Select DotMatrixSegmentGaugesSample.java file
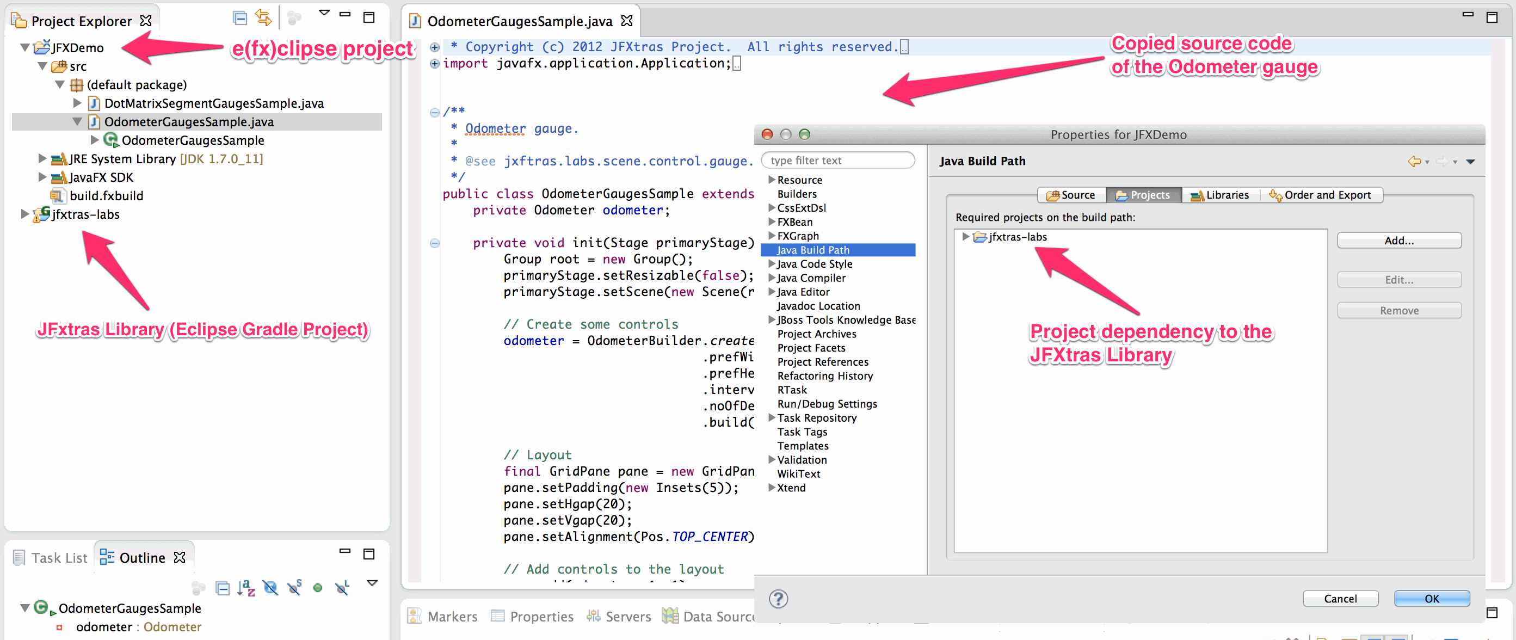 (214, 103)
